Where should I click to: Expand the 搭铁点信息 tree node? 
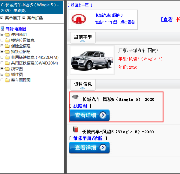tap(2, 51)
